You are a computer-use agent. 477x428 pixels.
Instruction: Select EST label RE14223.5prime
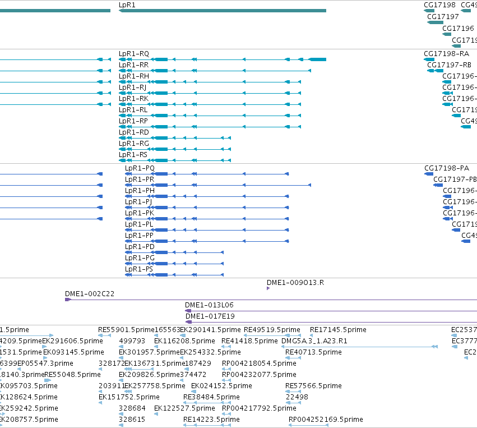click(x=211, y=420)
